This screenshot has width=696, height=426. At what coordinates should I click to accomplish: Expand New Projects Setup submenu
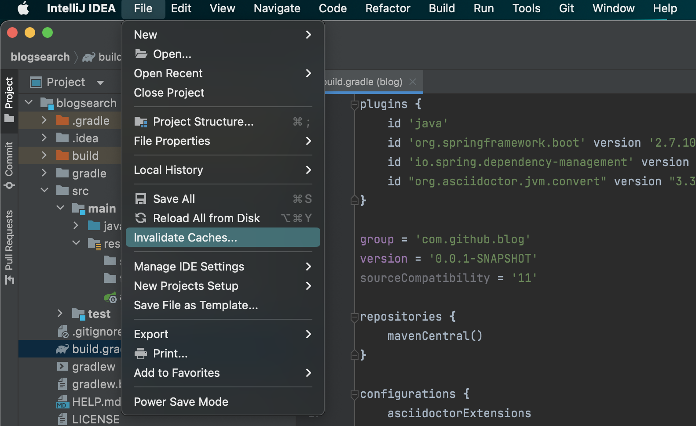223,286
